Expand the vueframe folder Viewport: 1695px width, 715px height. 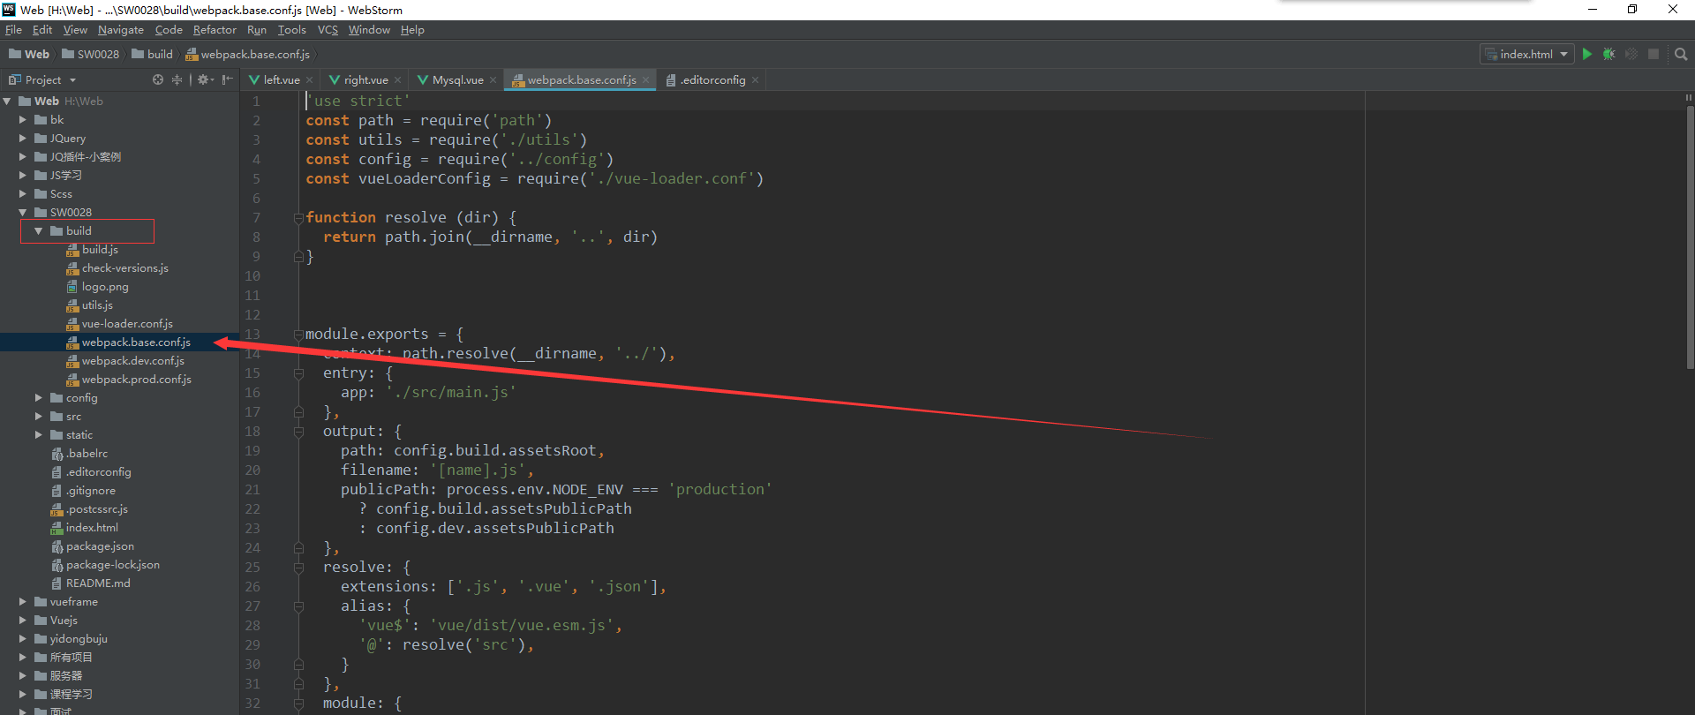click(x=23, y=602)
